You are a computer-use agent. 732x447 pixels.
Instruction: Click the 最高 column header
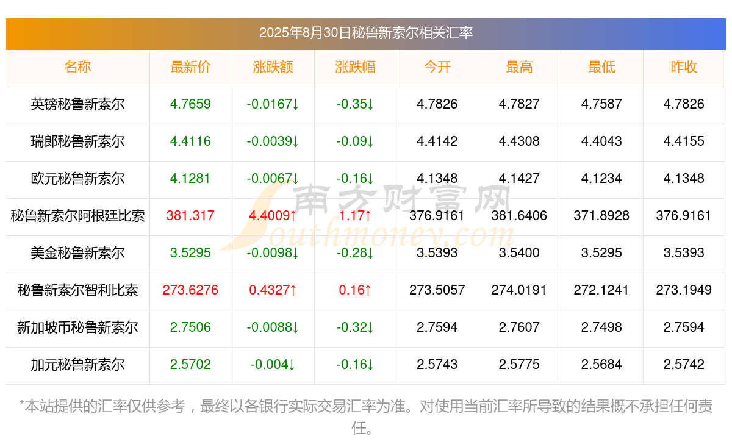point(520,67)
